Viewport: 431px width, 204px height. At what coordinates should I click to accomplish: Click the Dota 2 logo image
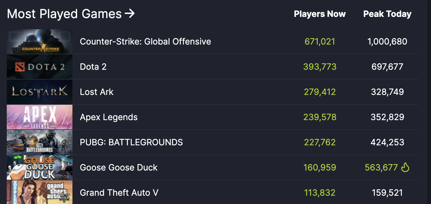click(x=40, y=67)
